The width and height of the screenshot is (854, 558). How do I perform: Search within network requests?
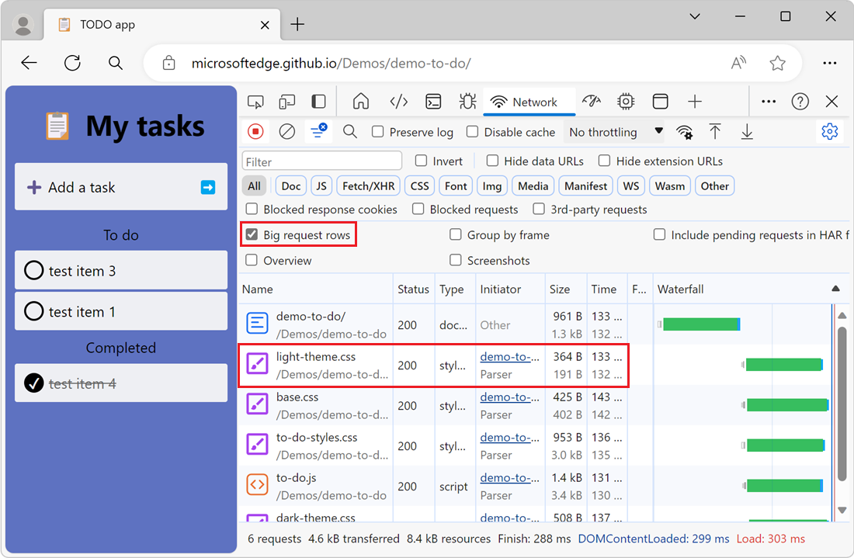tap(350, 131)
